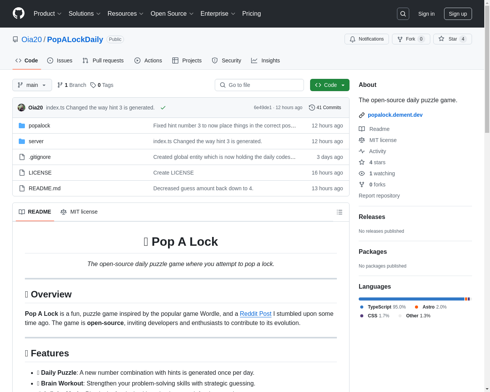Click the Notifications bell button

point(367,39)
